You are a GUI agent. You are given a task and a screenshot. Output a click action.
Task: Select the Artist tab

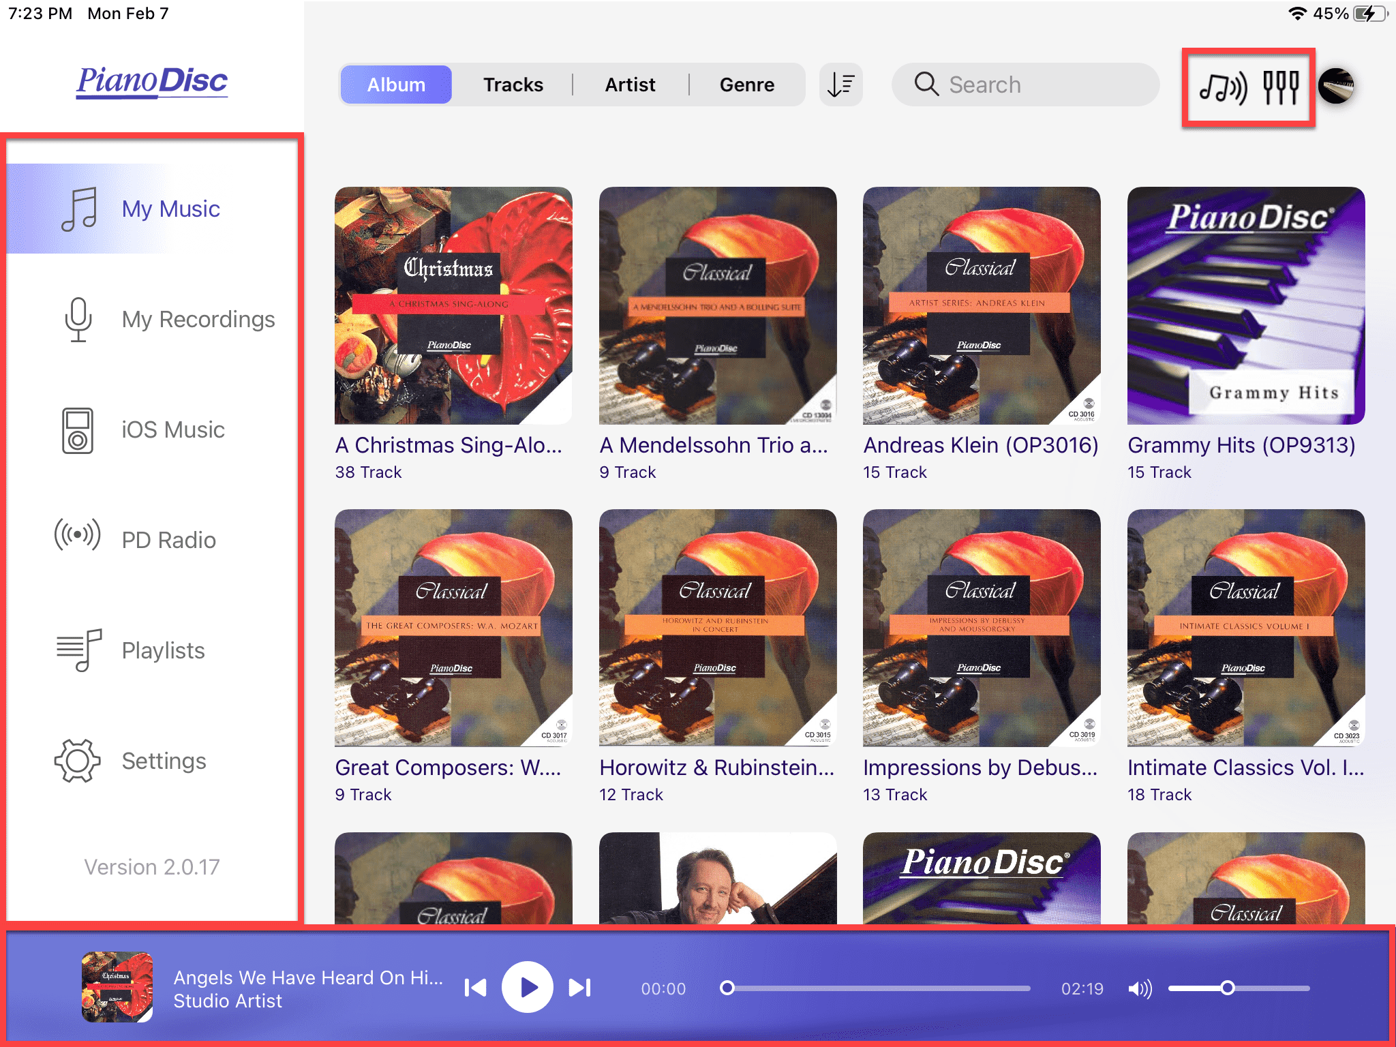tap(630, 85)
